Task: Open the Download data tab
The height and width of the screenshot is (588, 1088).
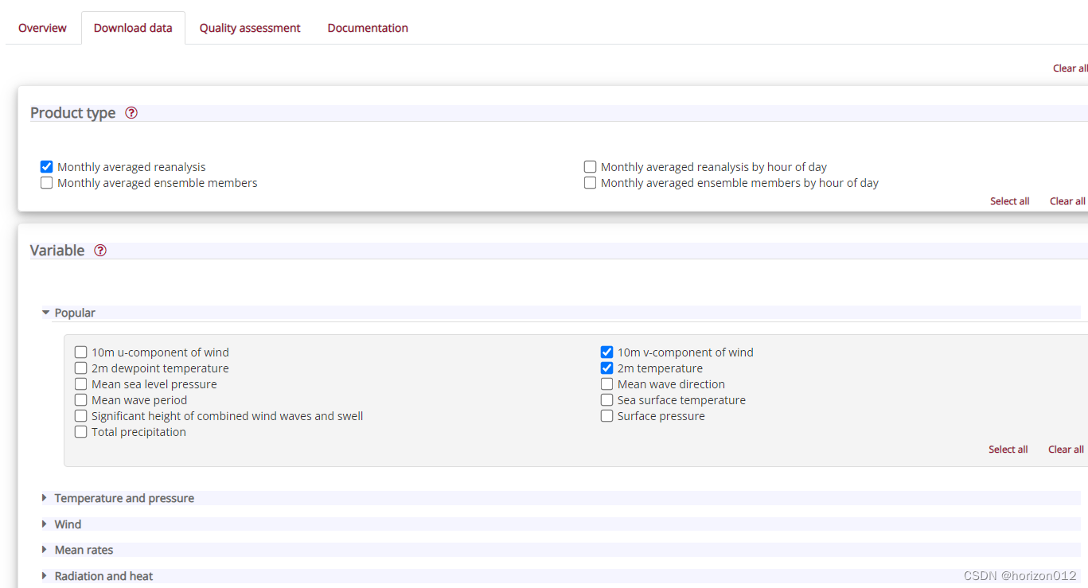Action: click(x=133, y=28)
